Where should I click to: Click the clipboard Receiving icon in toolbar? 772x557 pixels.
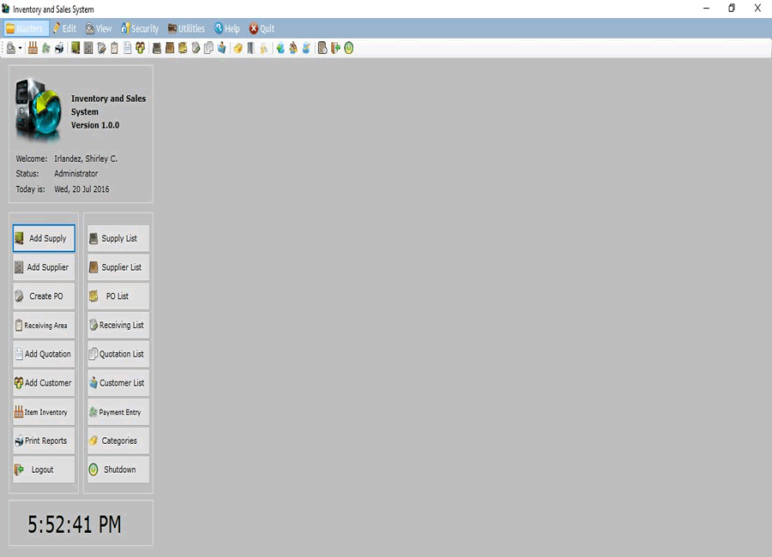[x=114, y=48]
